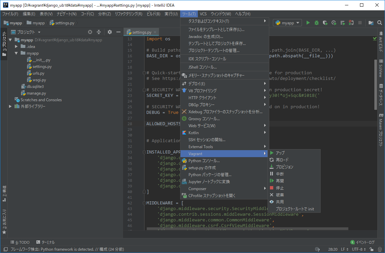Expand the .idea folder

[16, 47]
